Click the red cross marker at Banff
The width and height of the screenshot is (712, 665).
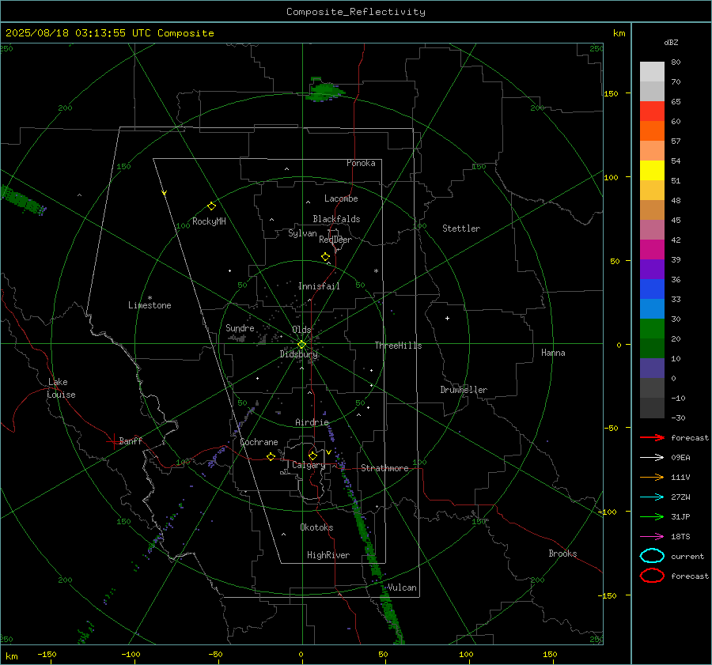[x=113, y=441]
